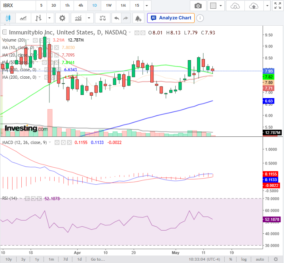This screenshot has height=263, width=284.
Task: Toggle visibility of MACD indicator
Action: [x=57, y=142]
